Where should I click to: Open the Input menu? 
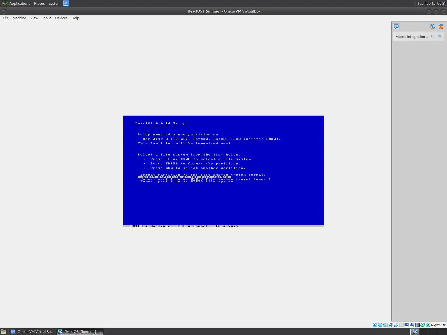pos(47,18)
